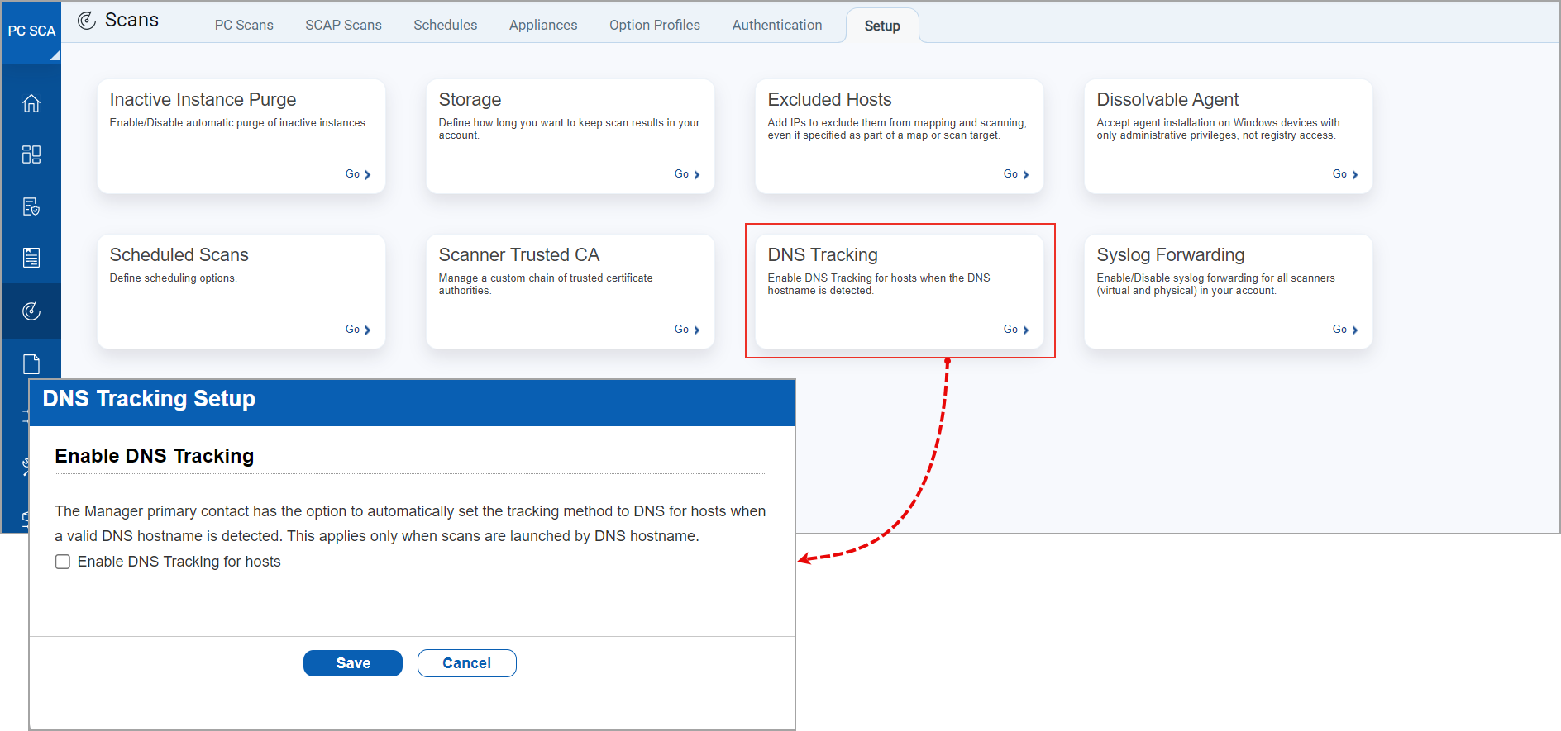The height and width of the screenshot is (731, 1561).
Task: Click the DNS Tracking Setup dialog title
Action: [149, 399]
